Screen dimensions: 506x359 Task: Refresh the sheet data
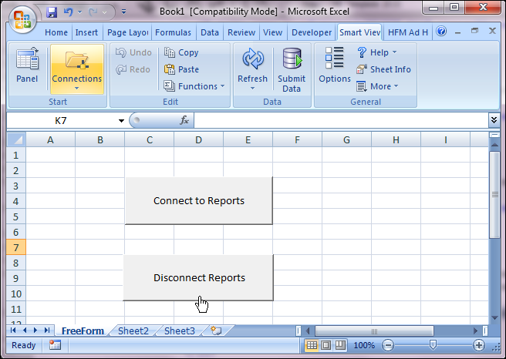click(x=253, y=65)
